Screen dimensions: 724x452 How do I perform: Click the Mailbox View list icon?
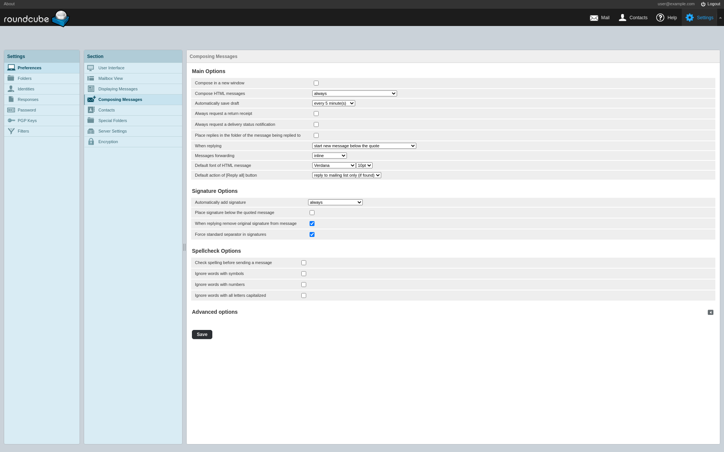point(91,78)
